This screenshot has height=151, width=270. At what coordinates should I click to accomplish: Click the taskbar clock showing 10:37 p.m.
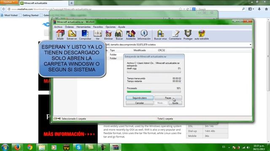click(259, 147)
